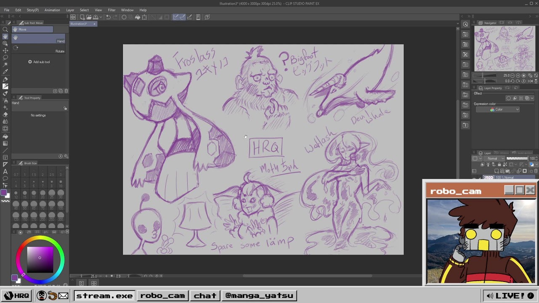Select the Balloon tool
This screenshot has width=539, height=303.
click(5, 178)
